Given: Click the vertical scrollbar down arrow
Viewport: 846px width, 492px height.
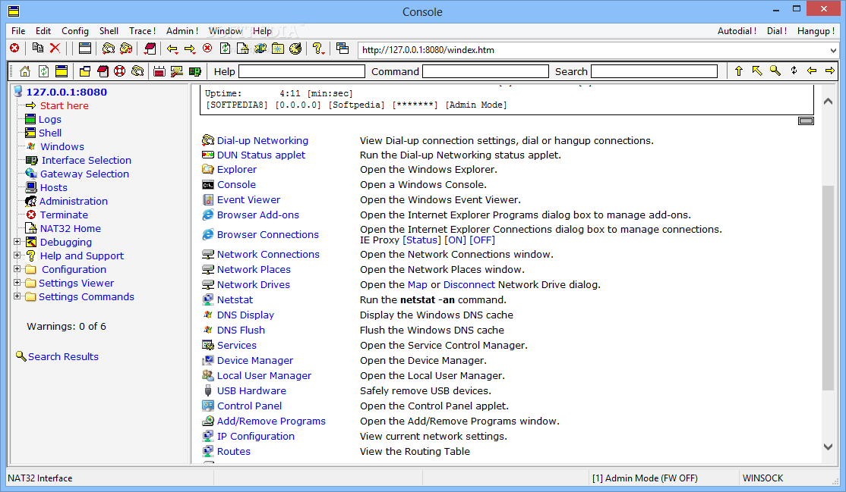Looking at the screenshot, I should click(x=829, y=447).
